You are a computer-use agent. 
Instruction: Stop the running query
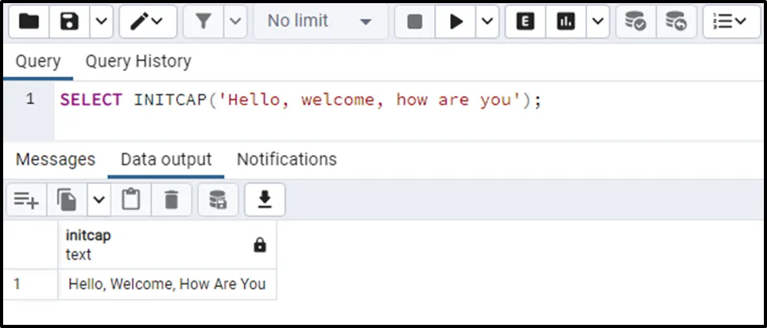(x=415, y=22)
